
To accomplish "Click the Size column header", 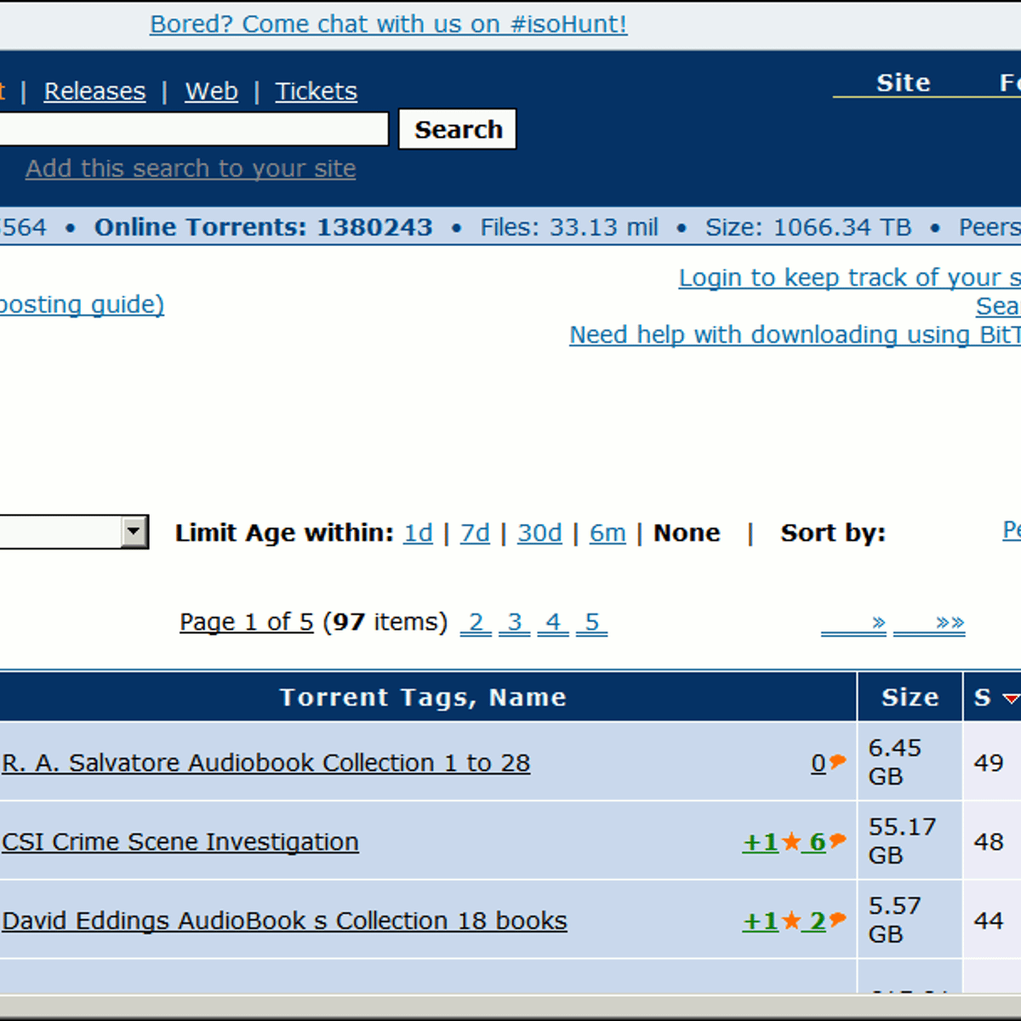I will tap(910, 698).
